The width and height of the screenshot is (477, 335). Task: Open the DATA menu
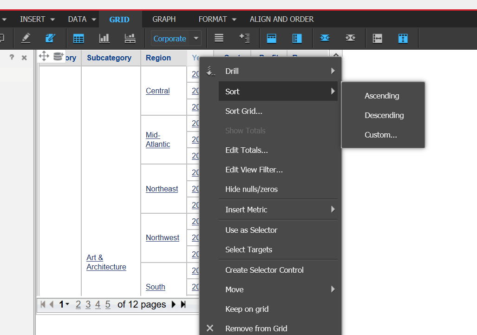[82, 19]
